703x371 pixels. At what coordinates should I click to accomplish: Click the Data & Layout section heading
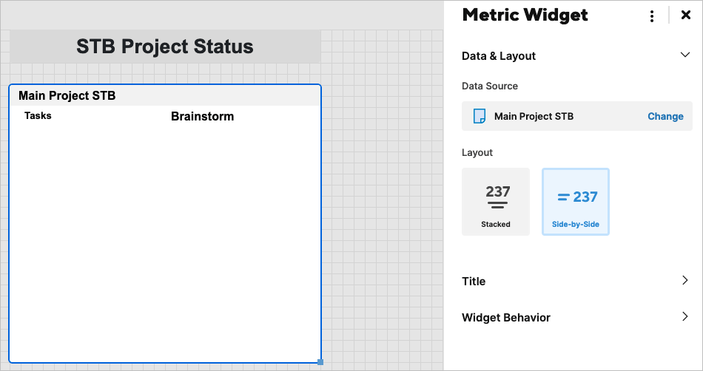coord(499,56)
